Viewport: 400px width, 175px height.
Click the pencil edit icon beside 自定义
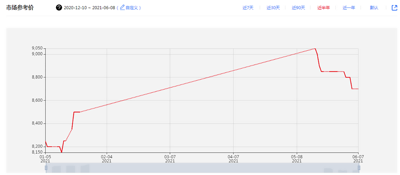pyautogui.click(x=122, y=7)
